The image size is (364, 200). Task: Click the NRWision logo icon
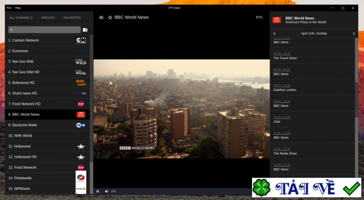[81, 189]
